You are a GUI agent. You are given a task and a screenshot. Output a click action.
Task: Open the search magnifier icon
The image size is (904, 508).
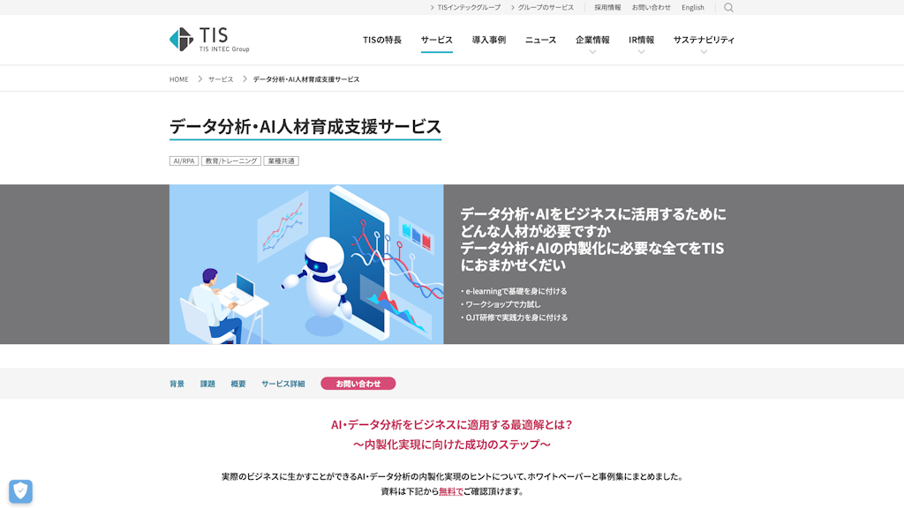[x=728, y=7]
